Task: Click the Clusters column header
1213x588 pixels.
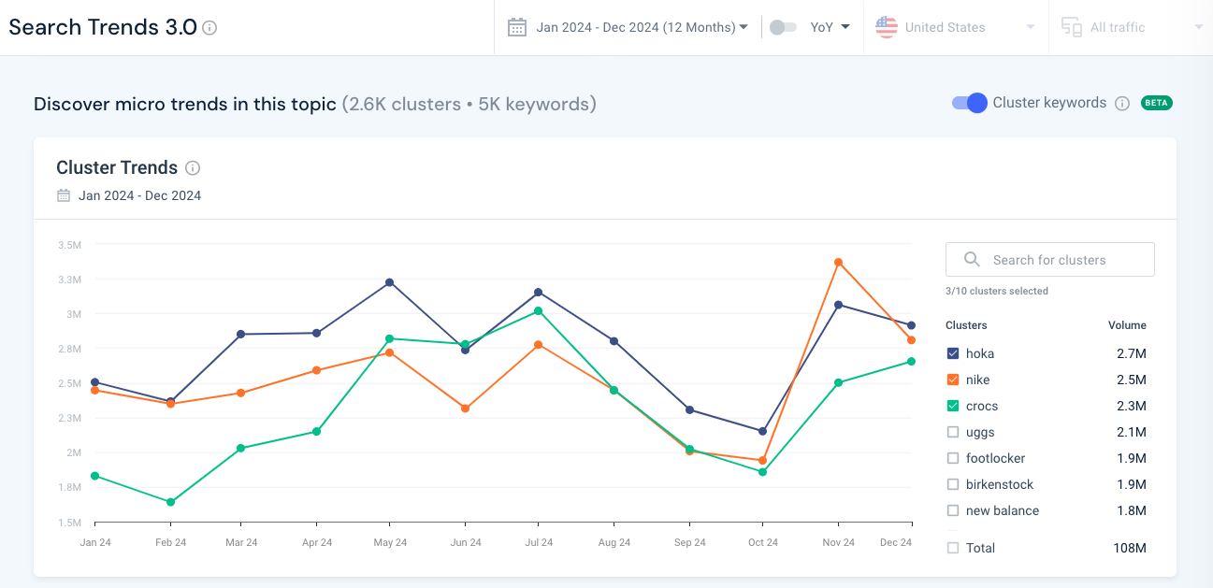Action: [966, 325]
